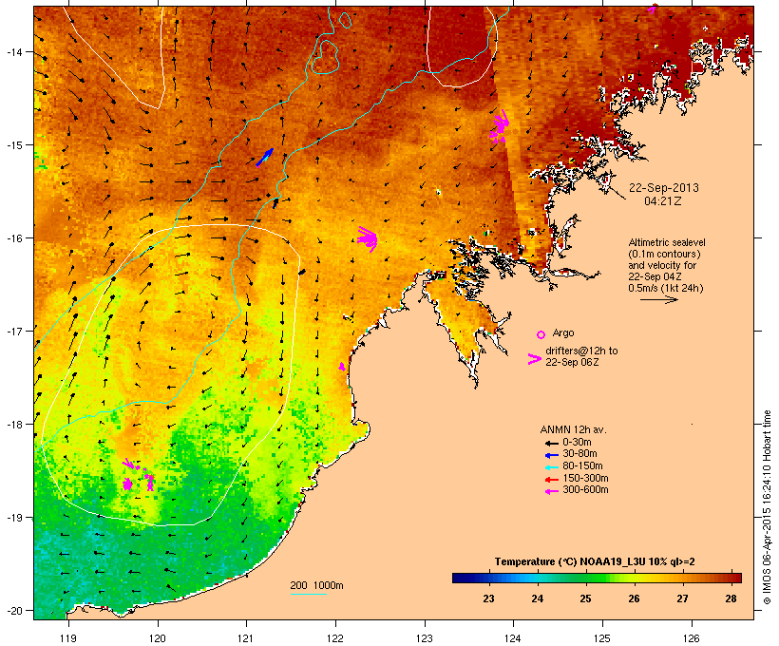Click the blue 30-80m legend arrow
779x646 pixels.
click(x=551, y=455)
